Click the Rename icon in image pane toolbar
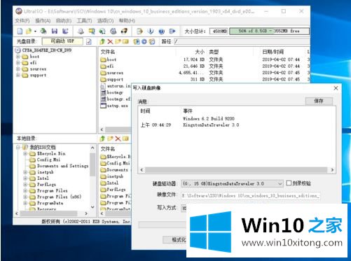This screenshot has width=351, height=261. click(x=126, y=41)
